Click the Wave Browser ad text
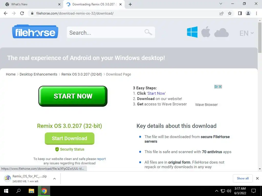Screen dimensions: 262x196 tap(206, 105)
